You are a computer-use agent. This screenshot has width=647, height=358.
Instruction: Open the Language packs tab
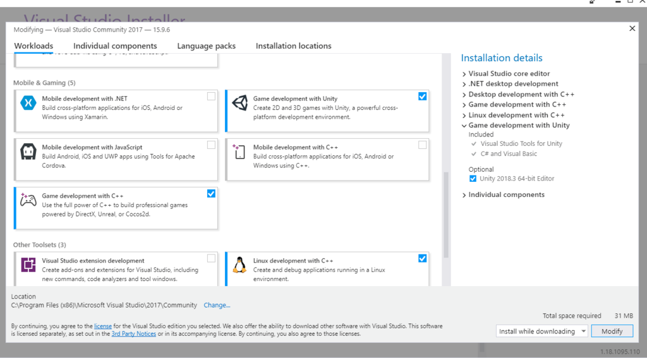[x=207, y=46]
